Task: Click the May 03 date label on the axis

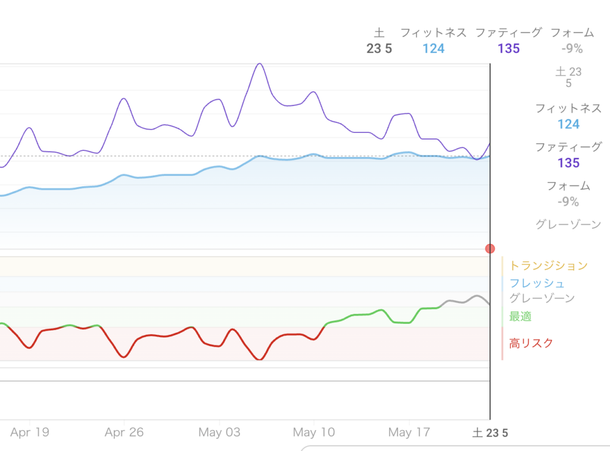Action: tap(219, 432)
